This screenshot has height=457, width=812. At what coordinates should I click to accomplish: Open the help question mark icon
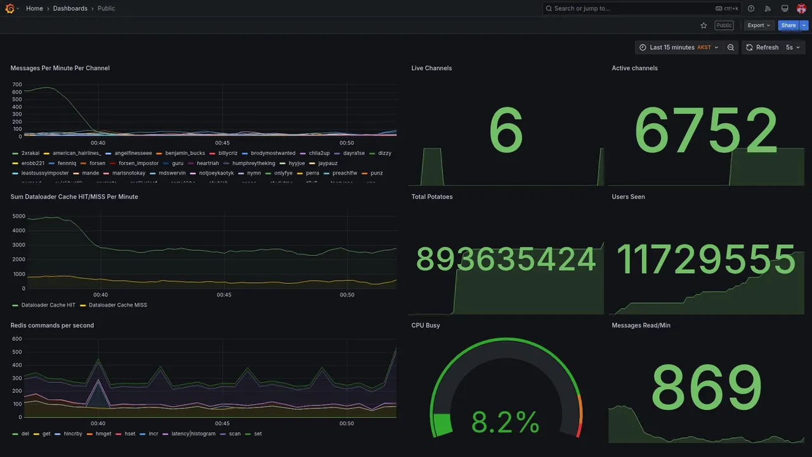click(x=751, y=8)
